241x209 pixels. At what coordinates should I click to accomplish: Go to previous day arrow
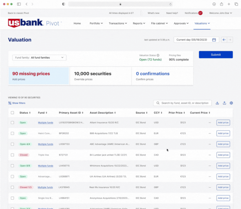point(224,40)
